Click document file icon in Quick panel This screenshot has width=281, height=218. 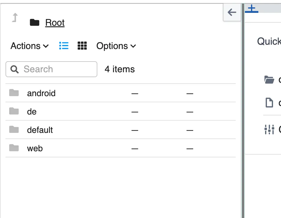[269, 103]
